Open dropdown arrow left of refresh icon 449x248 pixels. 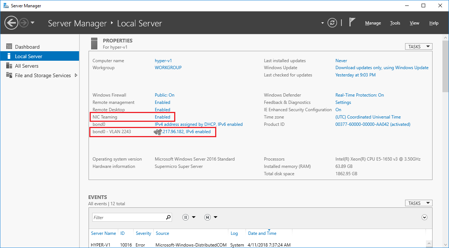(x=322, y=23)
